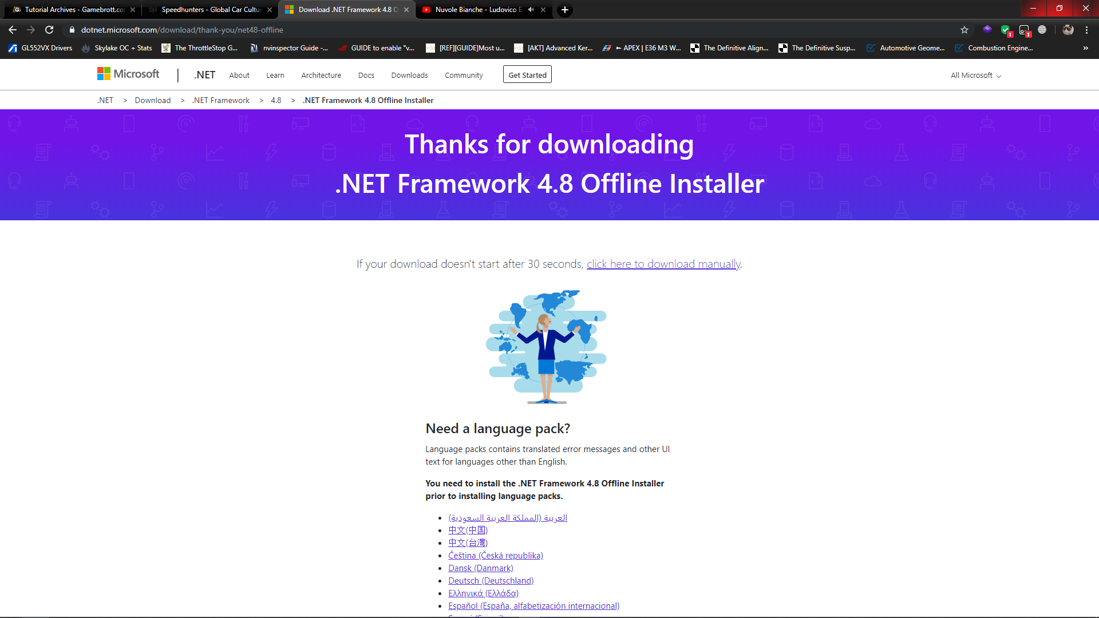Open the 中文(台灣) language pack link
This screenshot has width=1099, height=618.
(x=468, y=543)
